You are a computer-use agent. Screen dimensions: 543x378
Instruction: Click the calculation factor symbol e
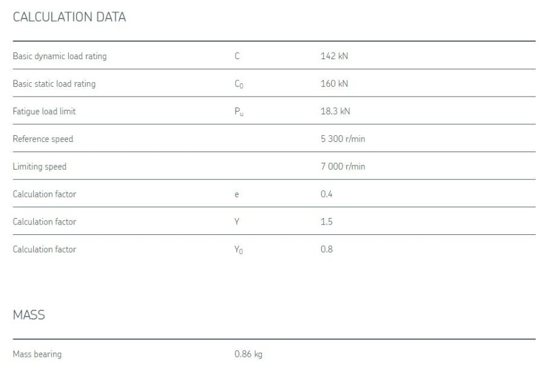[x=237, y=194]
